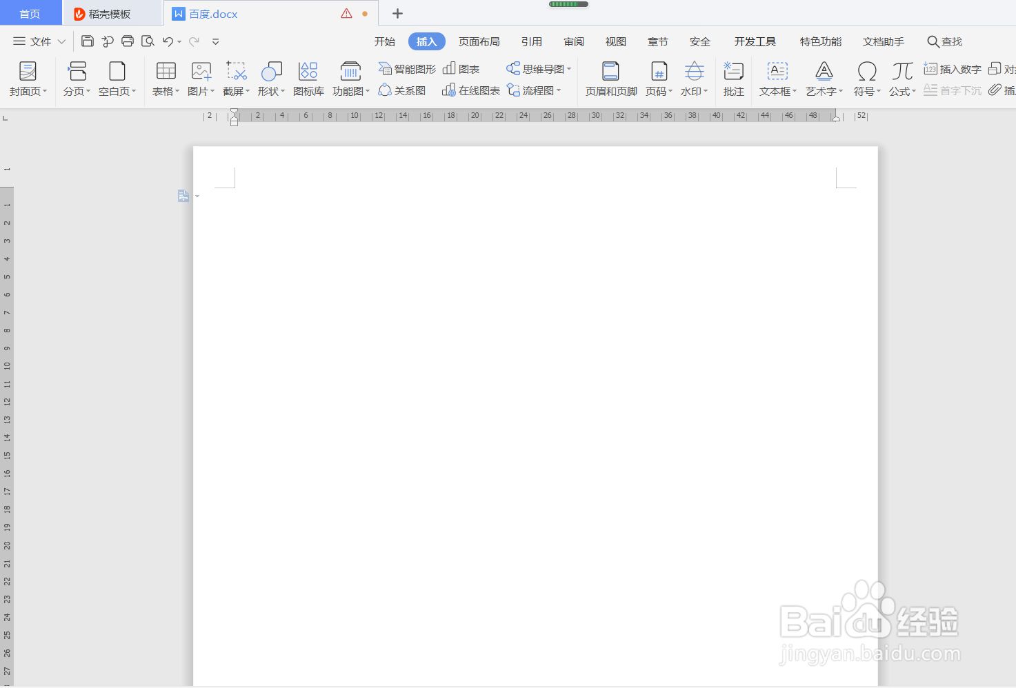The image size is (1016, 688).
Task: Insert 智能图形 smart graphic
Action: point(407,69)
